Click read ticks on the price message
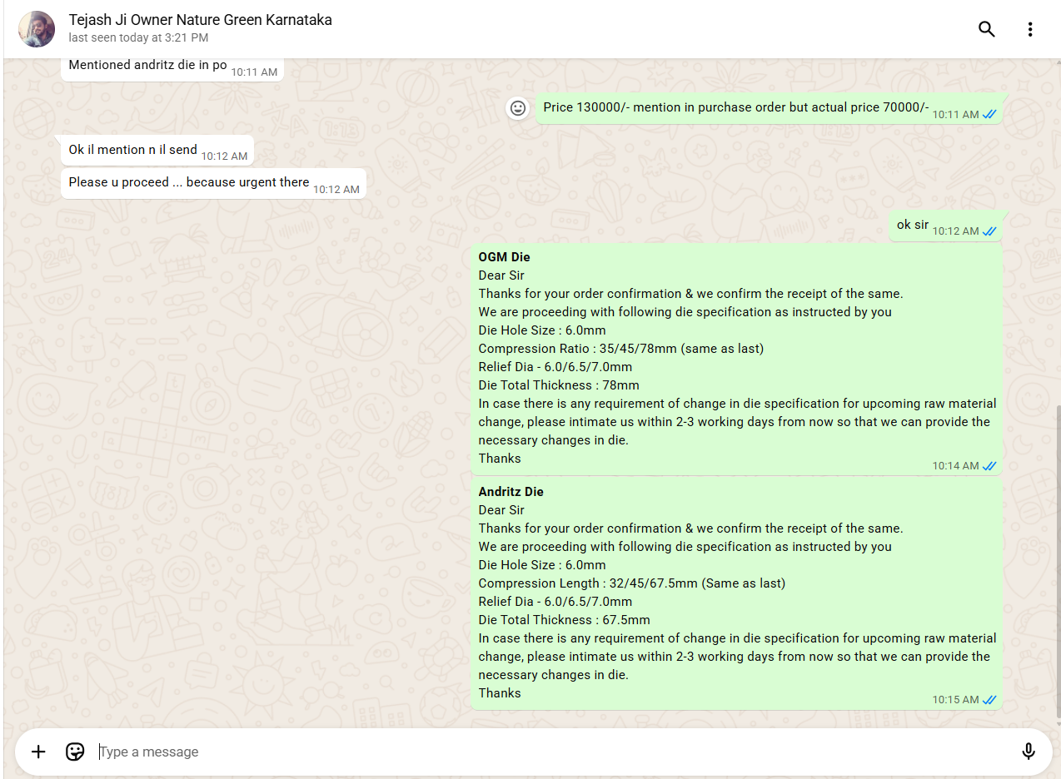1061x779 pixels. (989, 115)
